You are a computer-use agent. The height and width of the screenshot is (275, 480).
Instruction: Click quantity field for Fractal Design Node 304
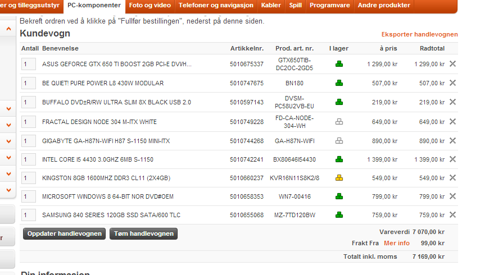29,122
